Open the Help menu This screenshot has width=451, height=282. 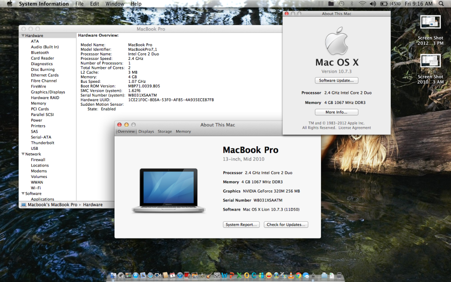click(136, 4)
